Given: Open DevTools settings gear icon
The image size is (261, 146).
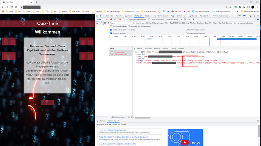Looking at the screenshot, I should [x=250, y=16].
